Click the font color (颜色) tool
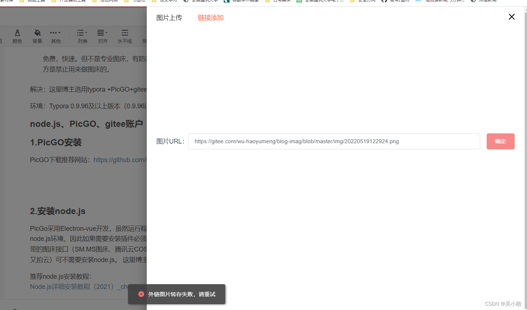 pyautogui.click(x=17, y=36)
